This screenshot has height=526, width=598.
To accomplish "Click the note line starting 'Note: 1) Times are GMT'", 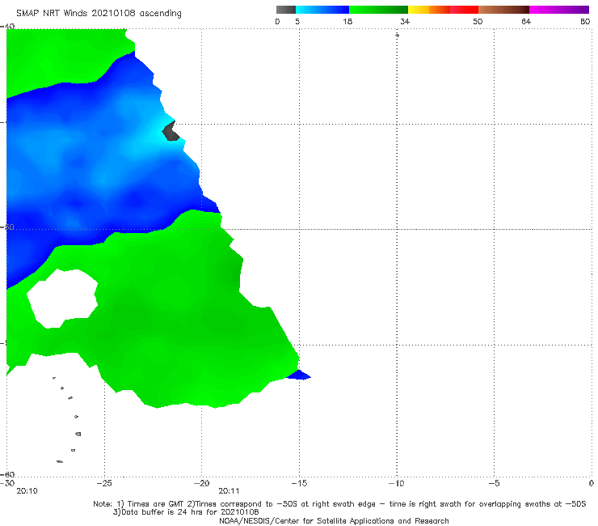I will pos(339,504).
